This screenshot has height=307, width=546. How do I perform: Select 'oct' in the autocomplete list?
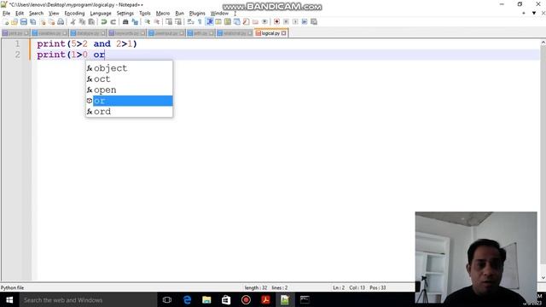pos(129,79)
